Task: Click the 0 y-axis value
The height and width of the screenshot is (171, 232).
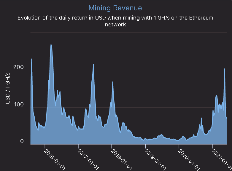Action: click(x=22, y=141)
